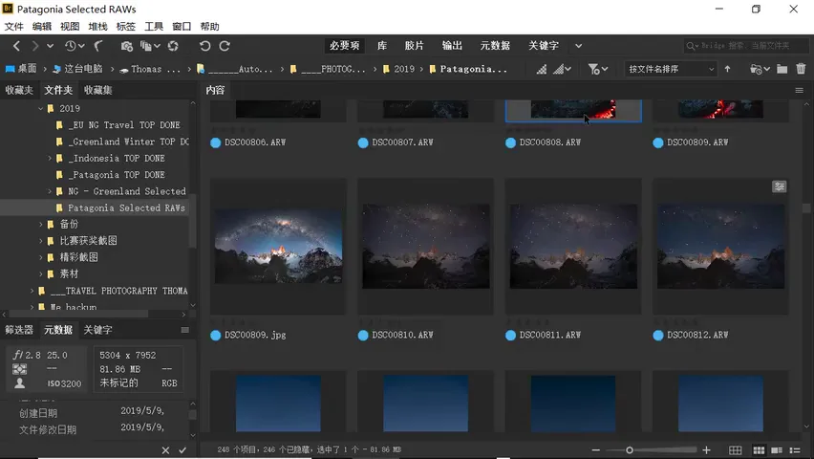The image size is (814, 459).
Task: Expand NG - Greenland Selected folder
Action: [x=50, y=191]
